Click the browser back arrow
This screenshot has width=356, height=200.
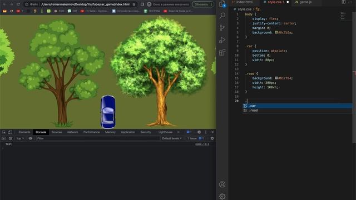click(x=4, y=4)
